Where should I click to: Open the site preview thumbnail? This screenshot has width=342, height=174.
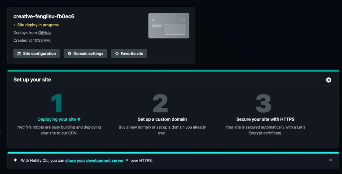point(169,26)
